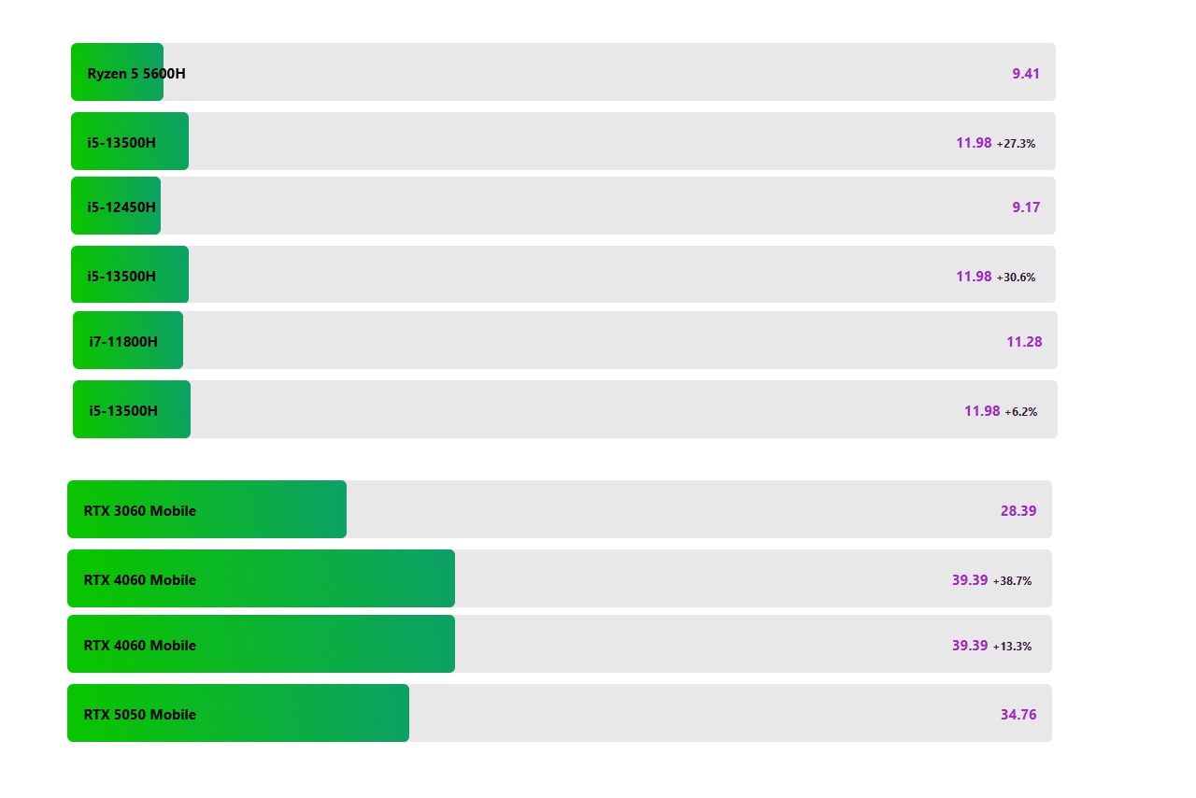Image resolution: width=1196 pixels, height=798 pixels.
Task: Select the +38.7% percentage badge
Action: [1012, 580]
